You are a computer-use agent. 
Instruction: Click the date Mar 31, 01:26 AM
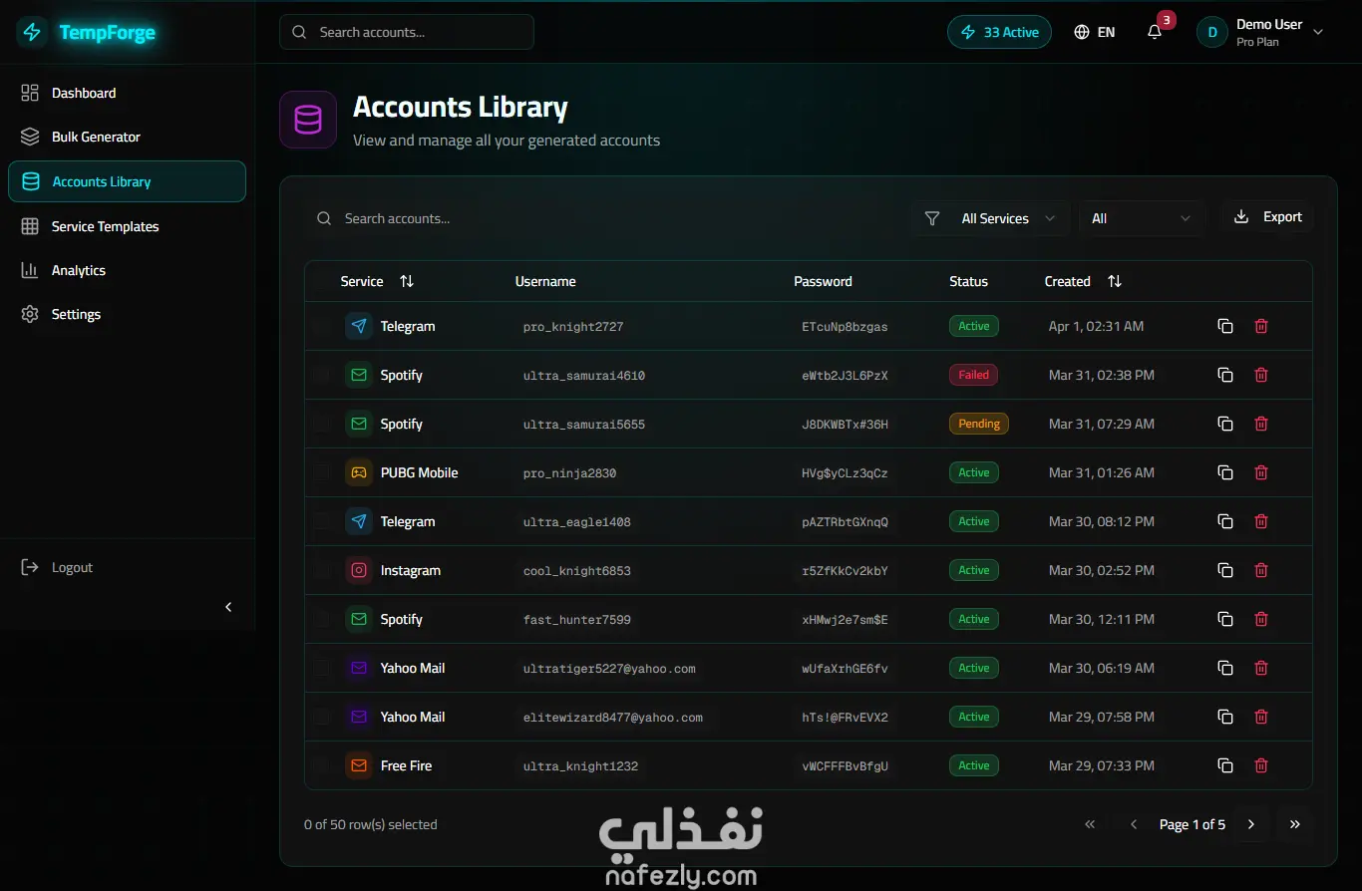(1102, 472)
